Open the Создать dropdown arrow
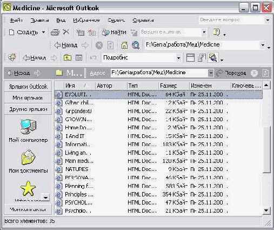The width and height of the screenshot is (274, 230). pos(43,32)
